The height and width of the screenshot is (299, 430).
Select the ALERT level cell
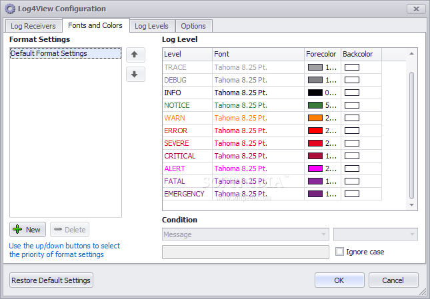187,168
